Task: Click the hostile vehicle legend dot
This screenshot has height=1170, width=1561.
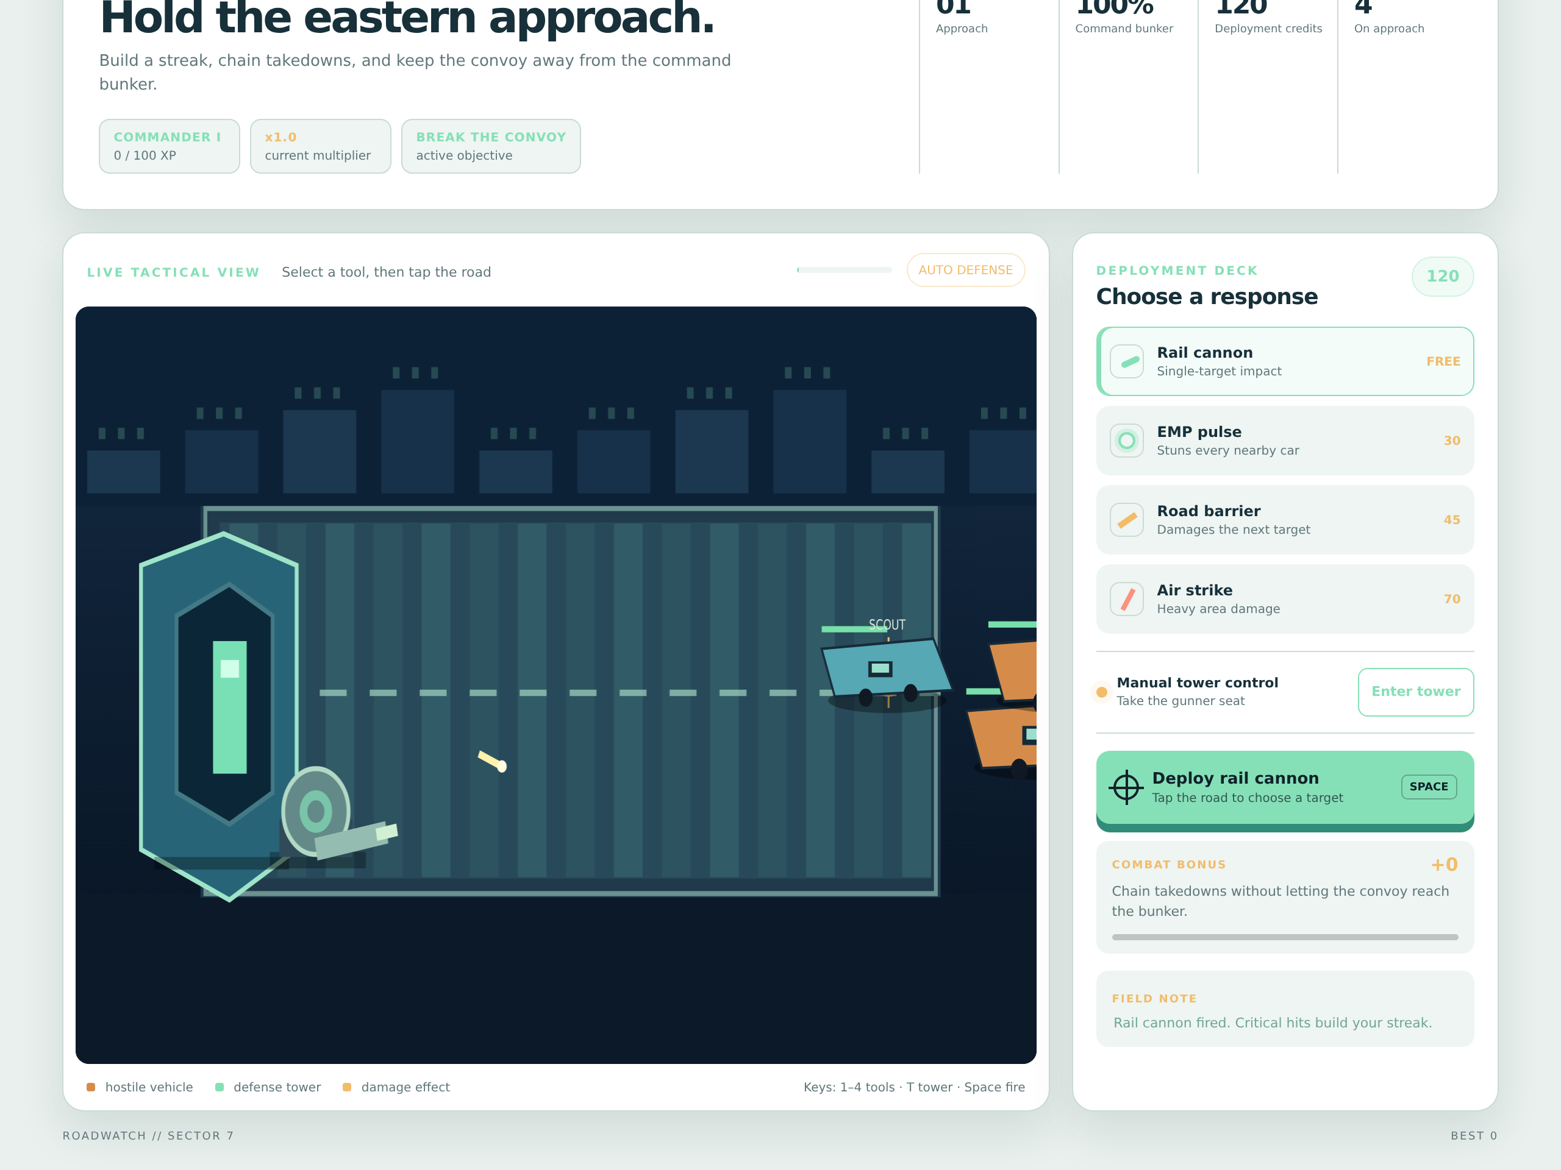Action: (x=90, y=1087)
